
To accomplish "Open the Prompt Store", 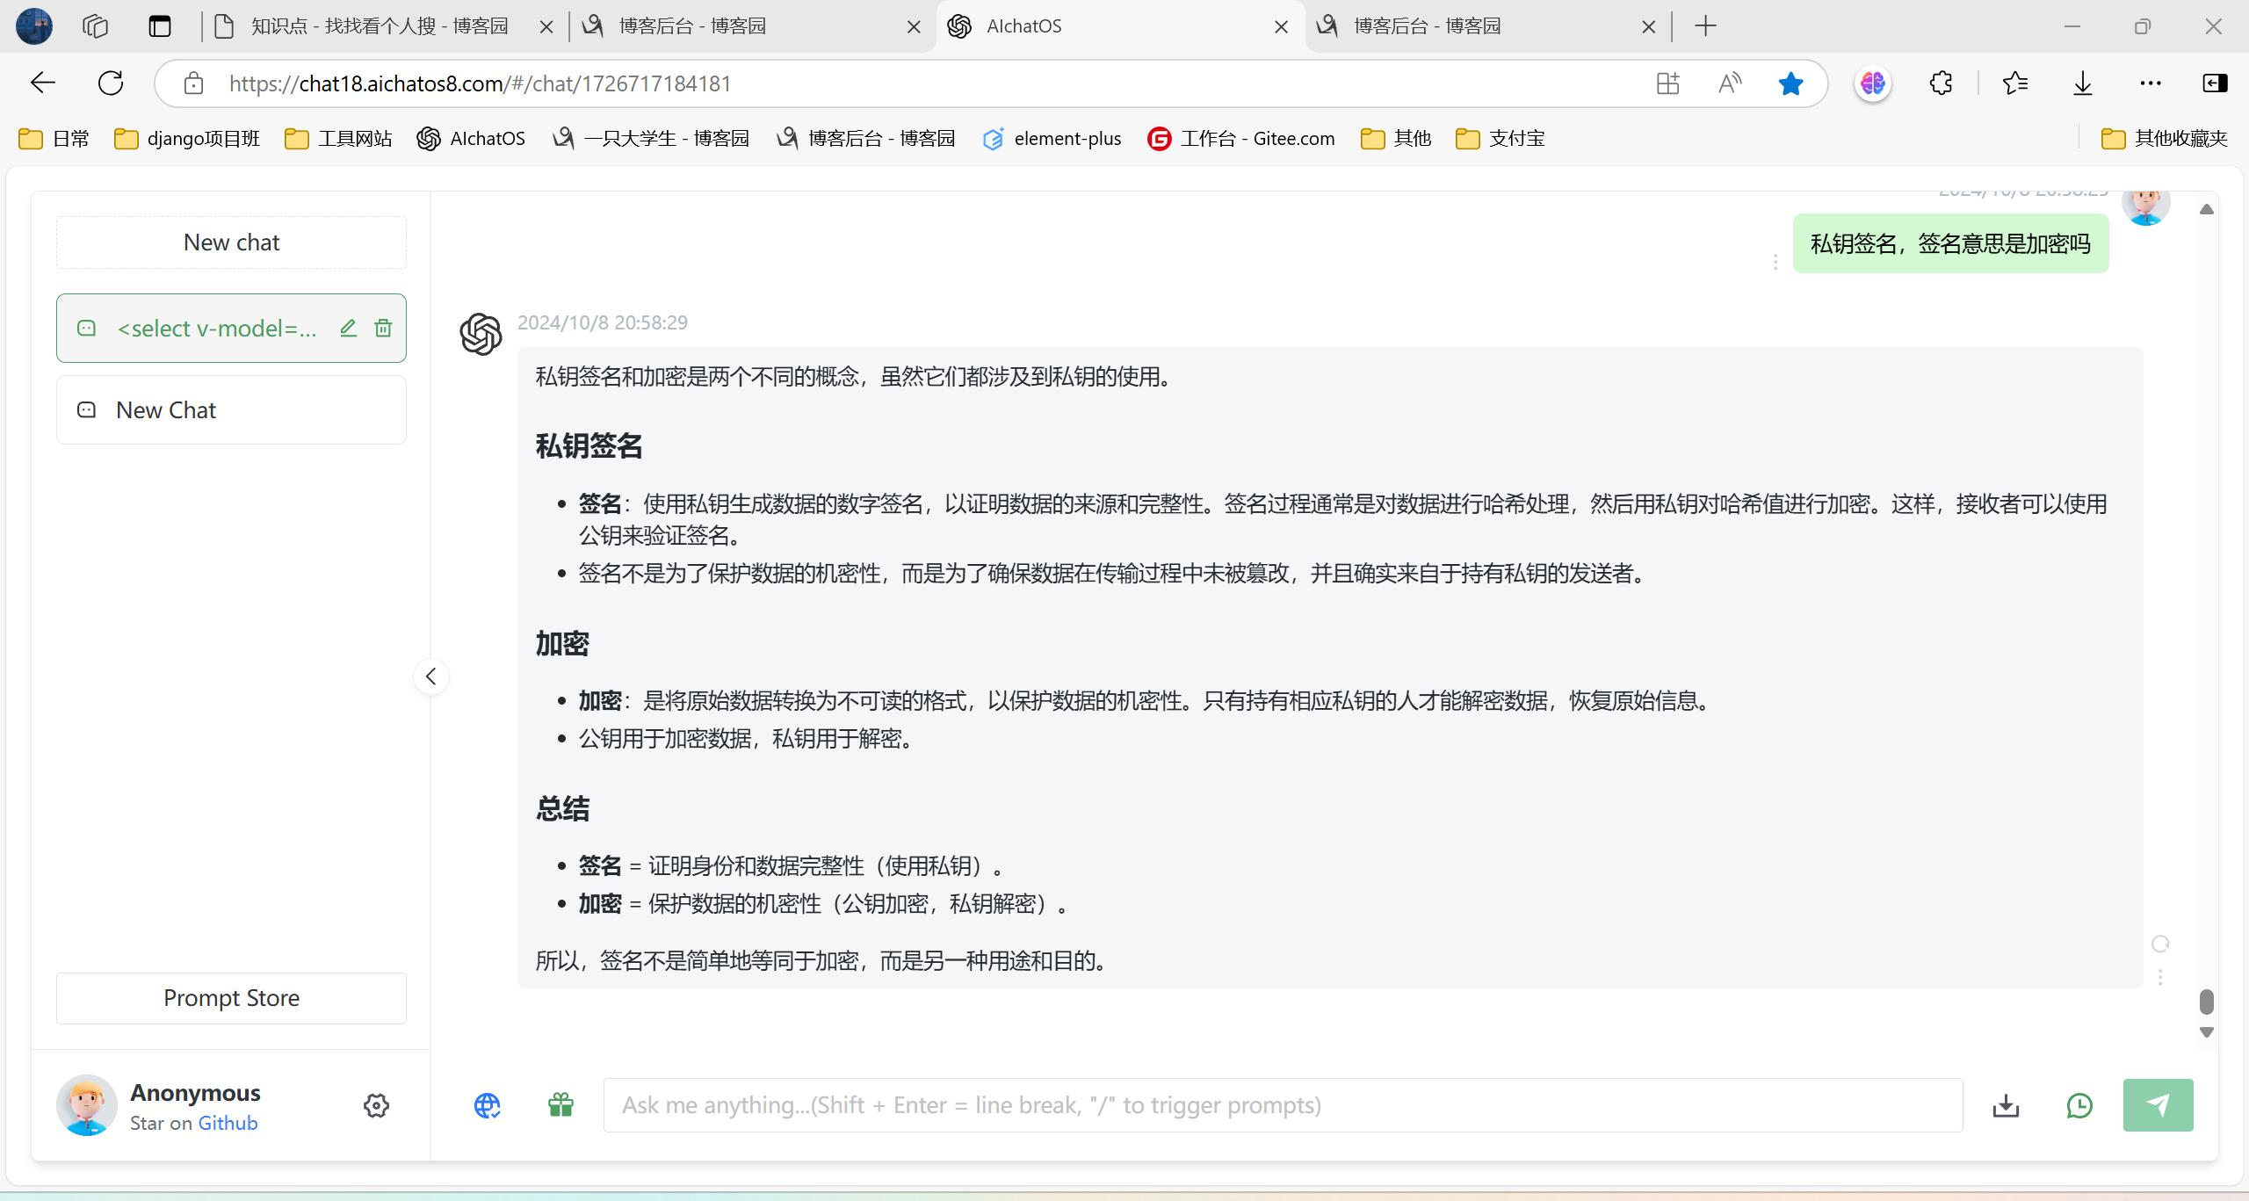I will coord(231,998).
